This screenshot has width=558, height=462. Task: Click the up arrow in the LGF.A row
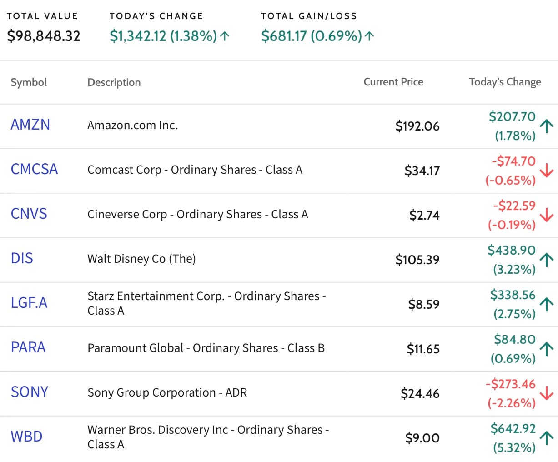(x=547, y=304)
